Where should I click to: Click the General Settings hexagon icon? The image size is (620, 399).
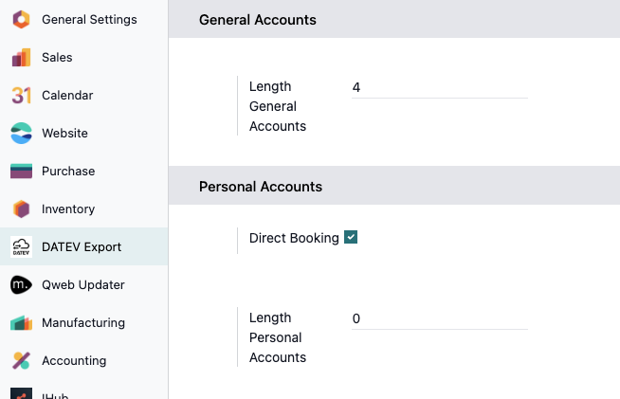[22, 19]
